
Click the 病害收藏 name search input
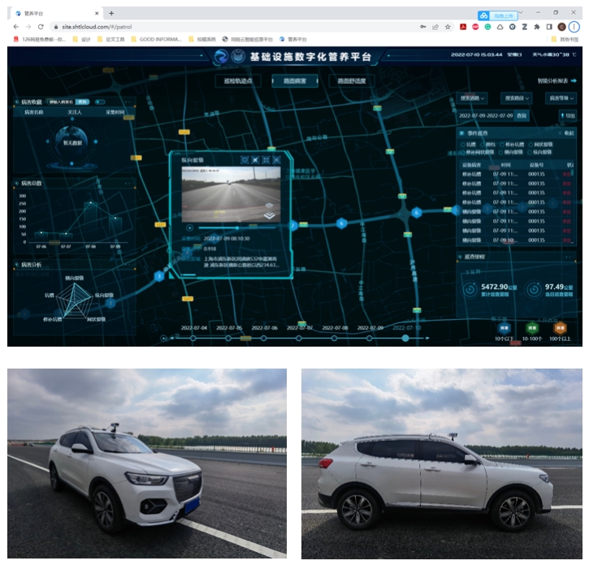tap(61, 101)
